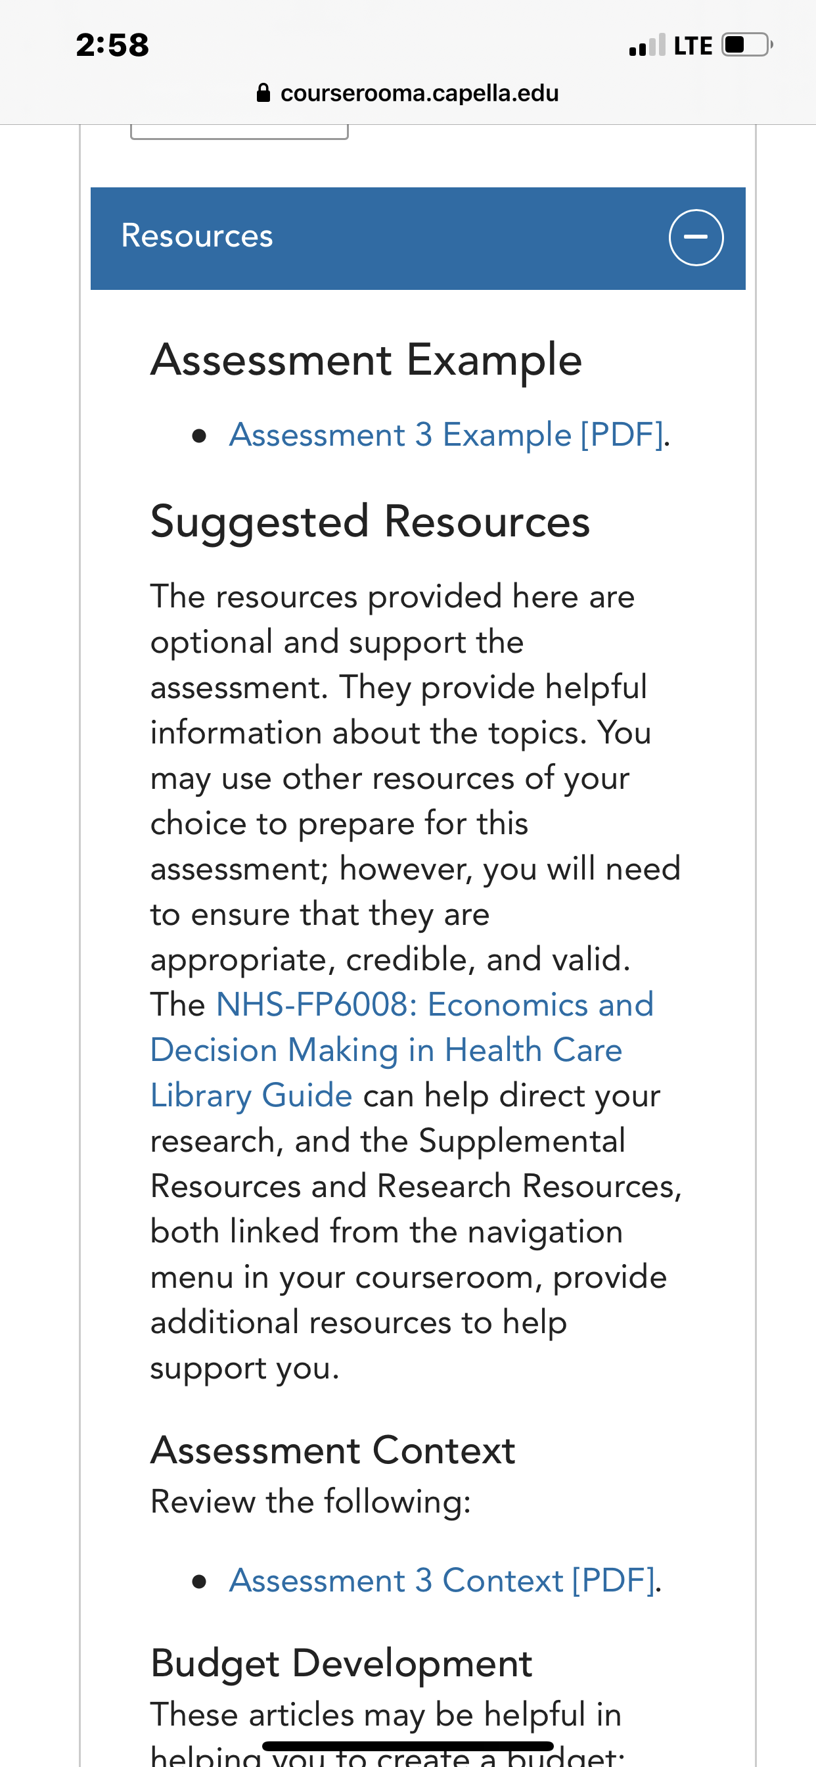The height and width of the screenshot is (1767, 816).
Task: Open Assessment 3 Context PDF link
Action: point(442,1580)
